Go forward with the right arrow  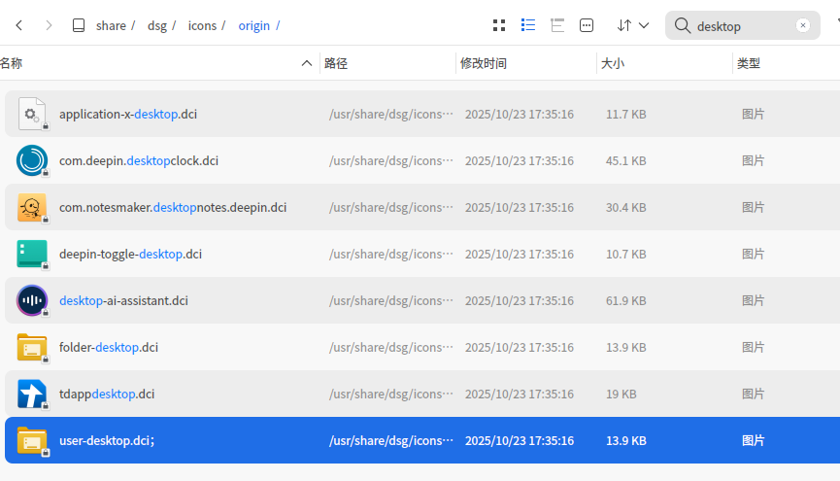49,25
